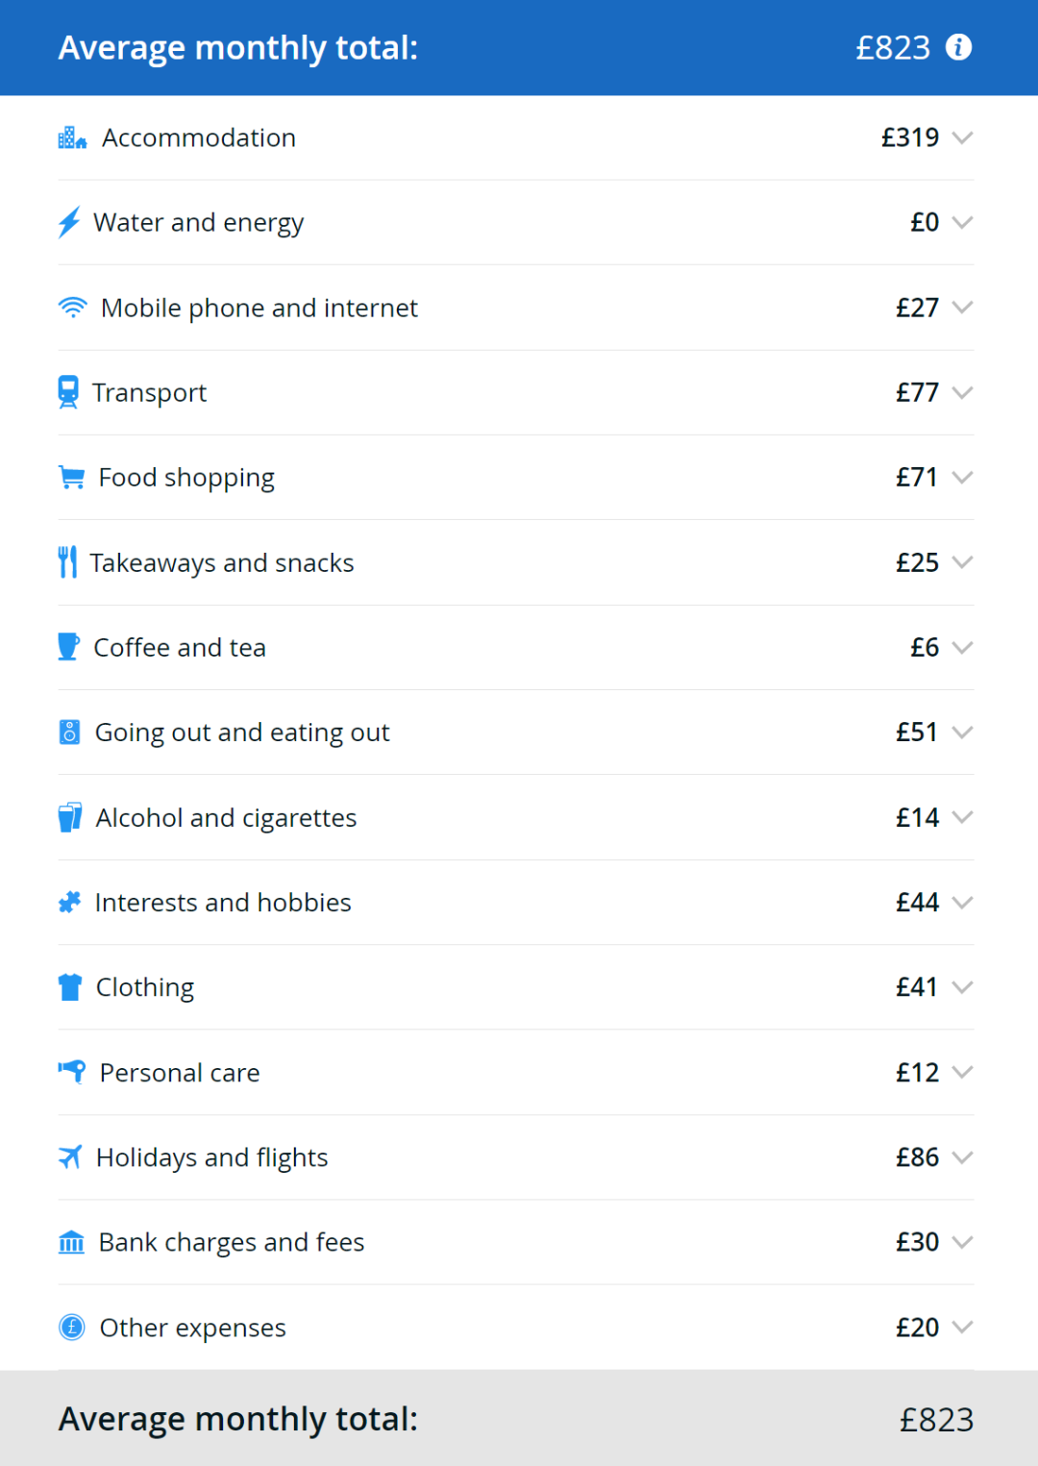Expand the Accommodation row chevron
1038x1466 pixels.
tap(962, 138)
